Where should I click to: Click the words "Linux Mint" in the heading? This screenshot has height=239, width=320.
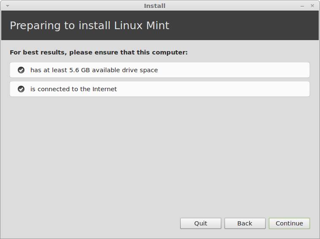click(x=141, y=25)
